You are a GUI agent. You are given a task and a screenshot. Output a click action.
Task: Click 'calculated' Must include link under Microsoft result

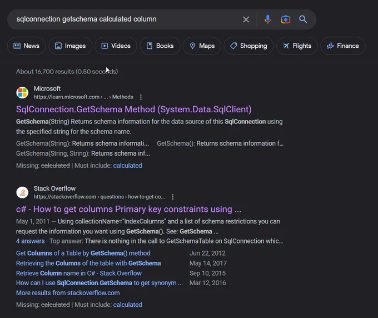click(127, 166)
